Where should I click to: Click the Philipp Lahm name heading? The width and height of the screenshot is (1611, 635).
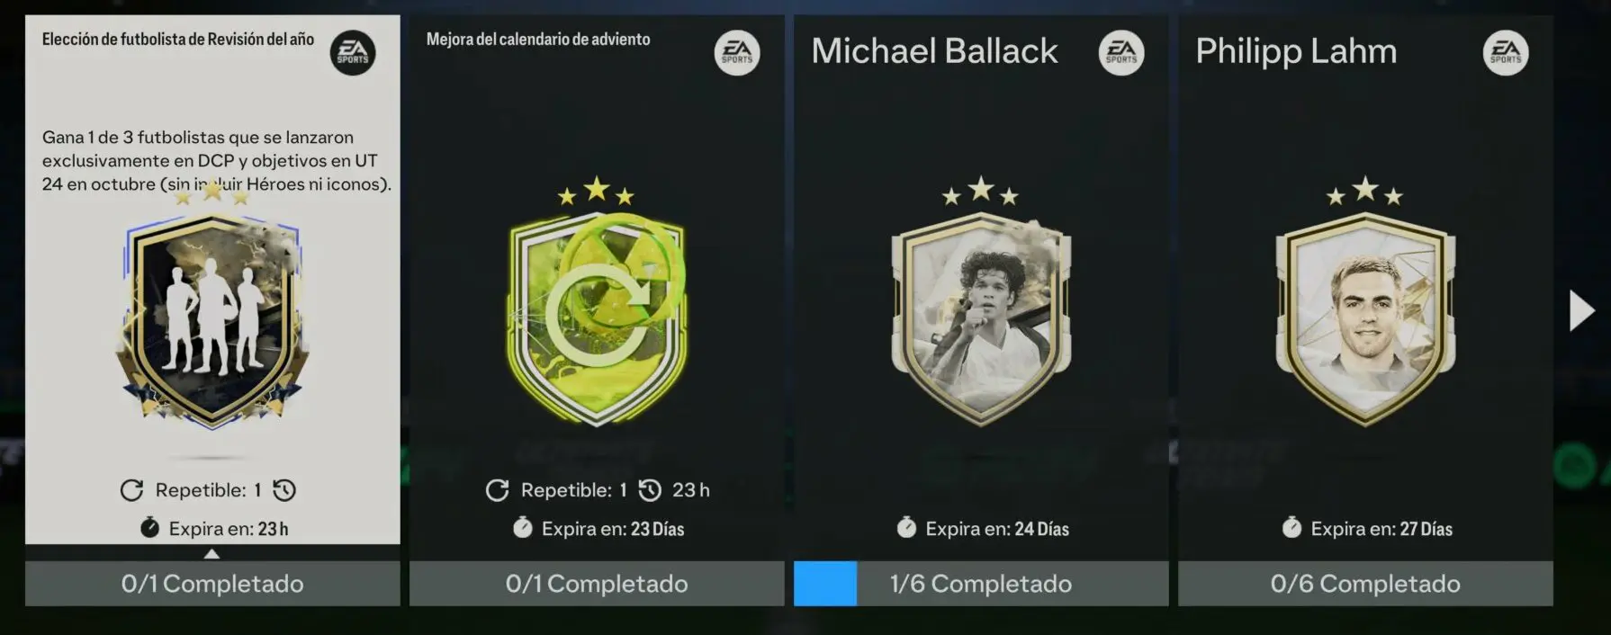click(1296, 52)
